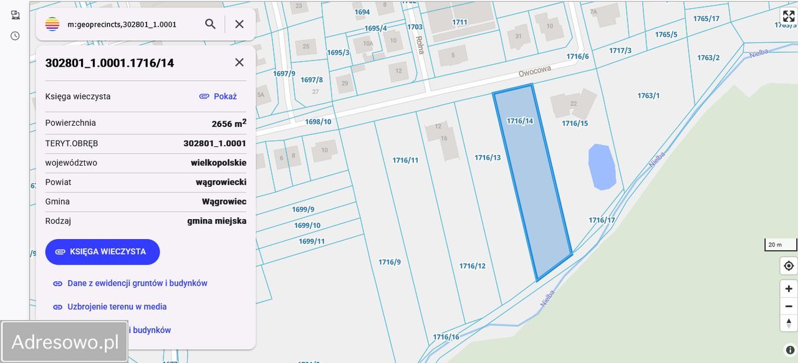The height and width of the screenshot is (363, 798).
Task: Zoom in with the plus icon
Action: tap(787, 288)
